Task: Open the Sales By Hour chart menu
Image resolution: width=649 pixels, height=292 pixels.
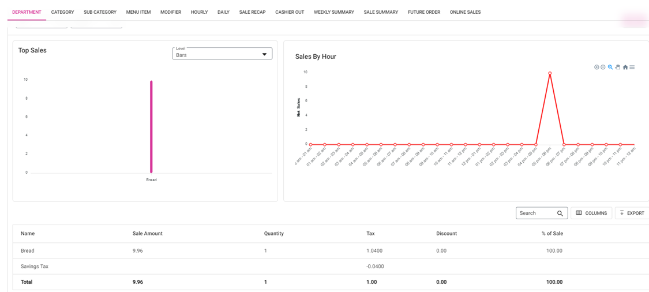Action: tap(632, 68)
